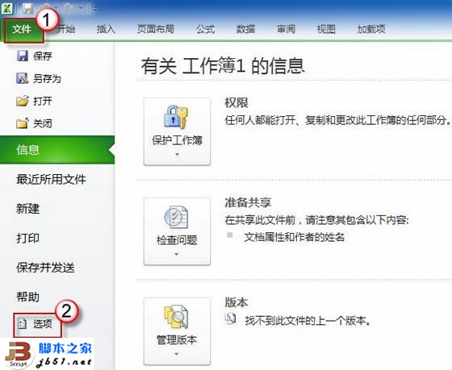The width and height of the screenshot is (452, 370).
Task: Open 保存并发送 in the sidebar
Action: point(45,268)
